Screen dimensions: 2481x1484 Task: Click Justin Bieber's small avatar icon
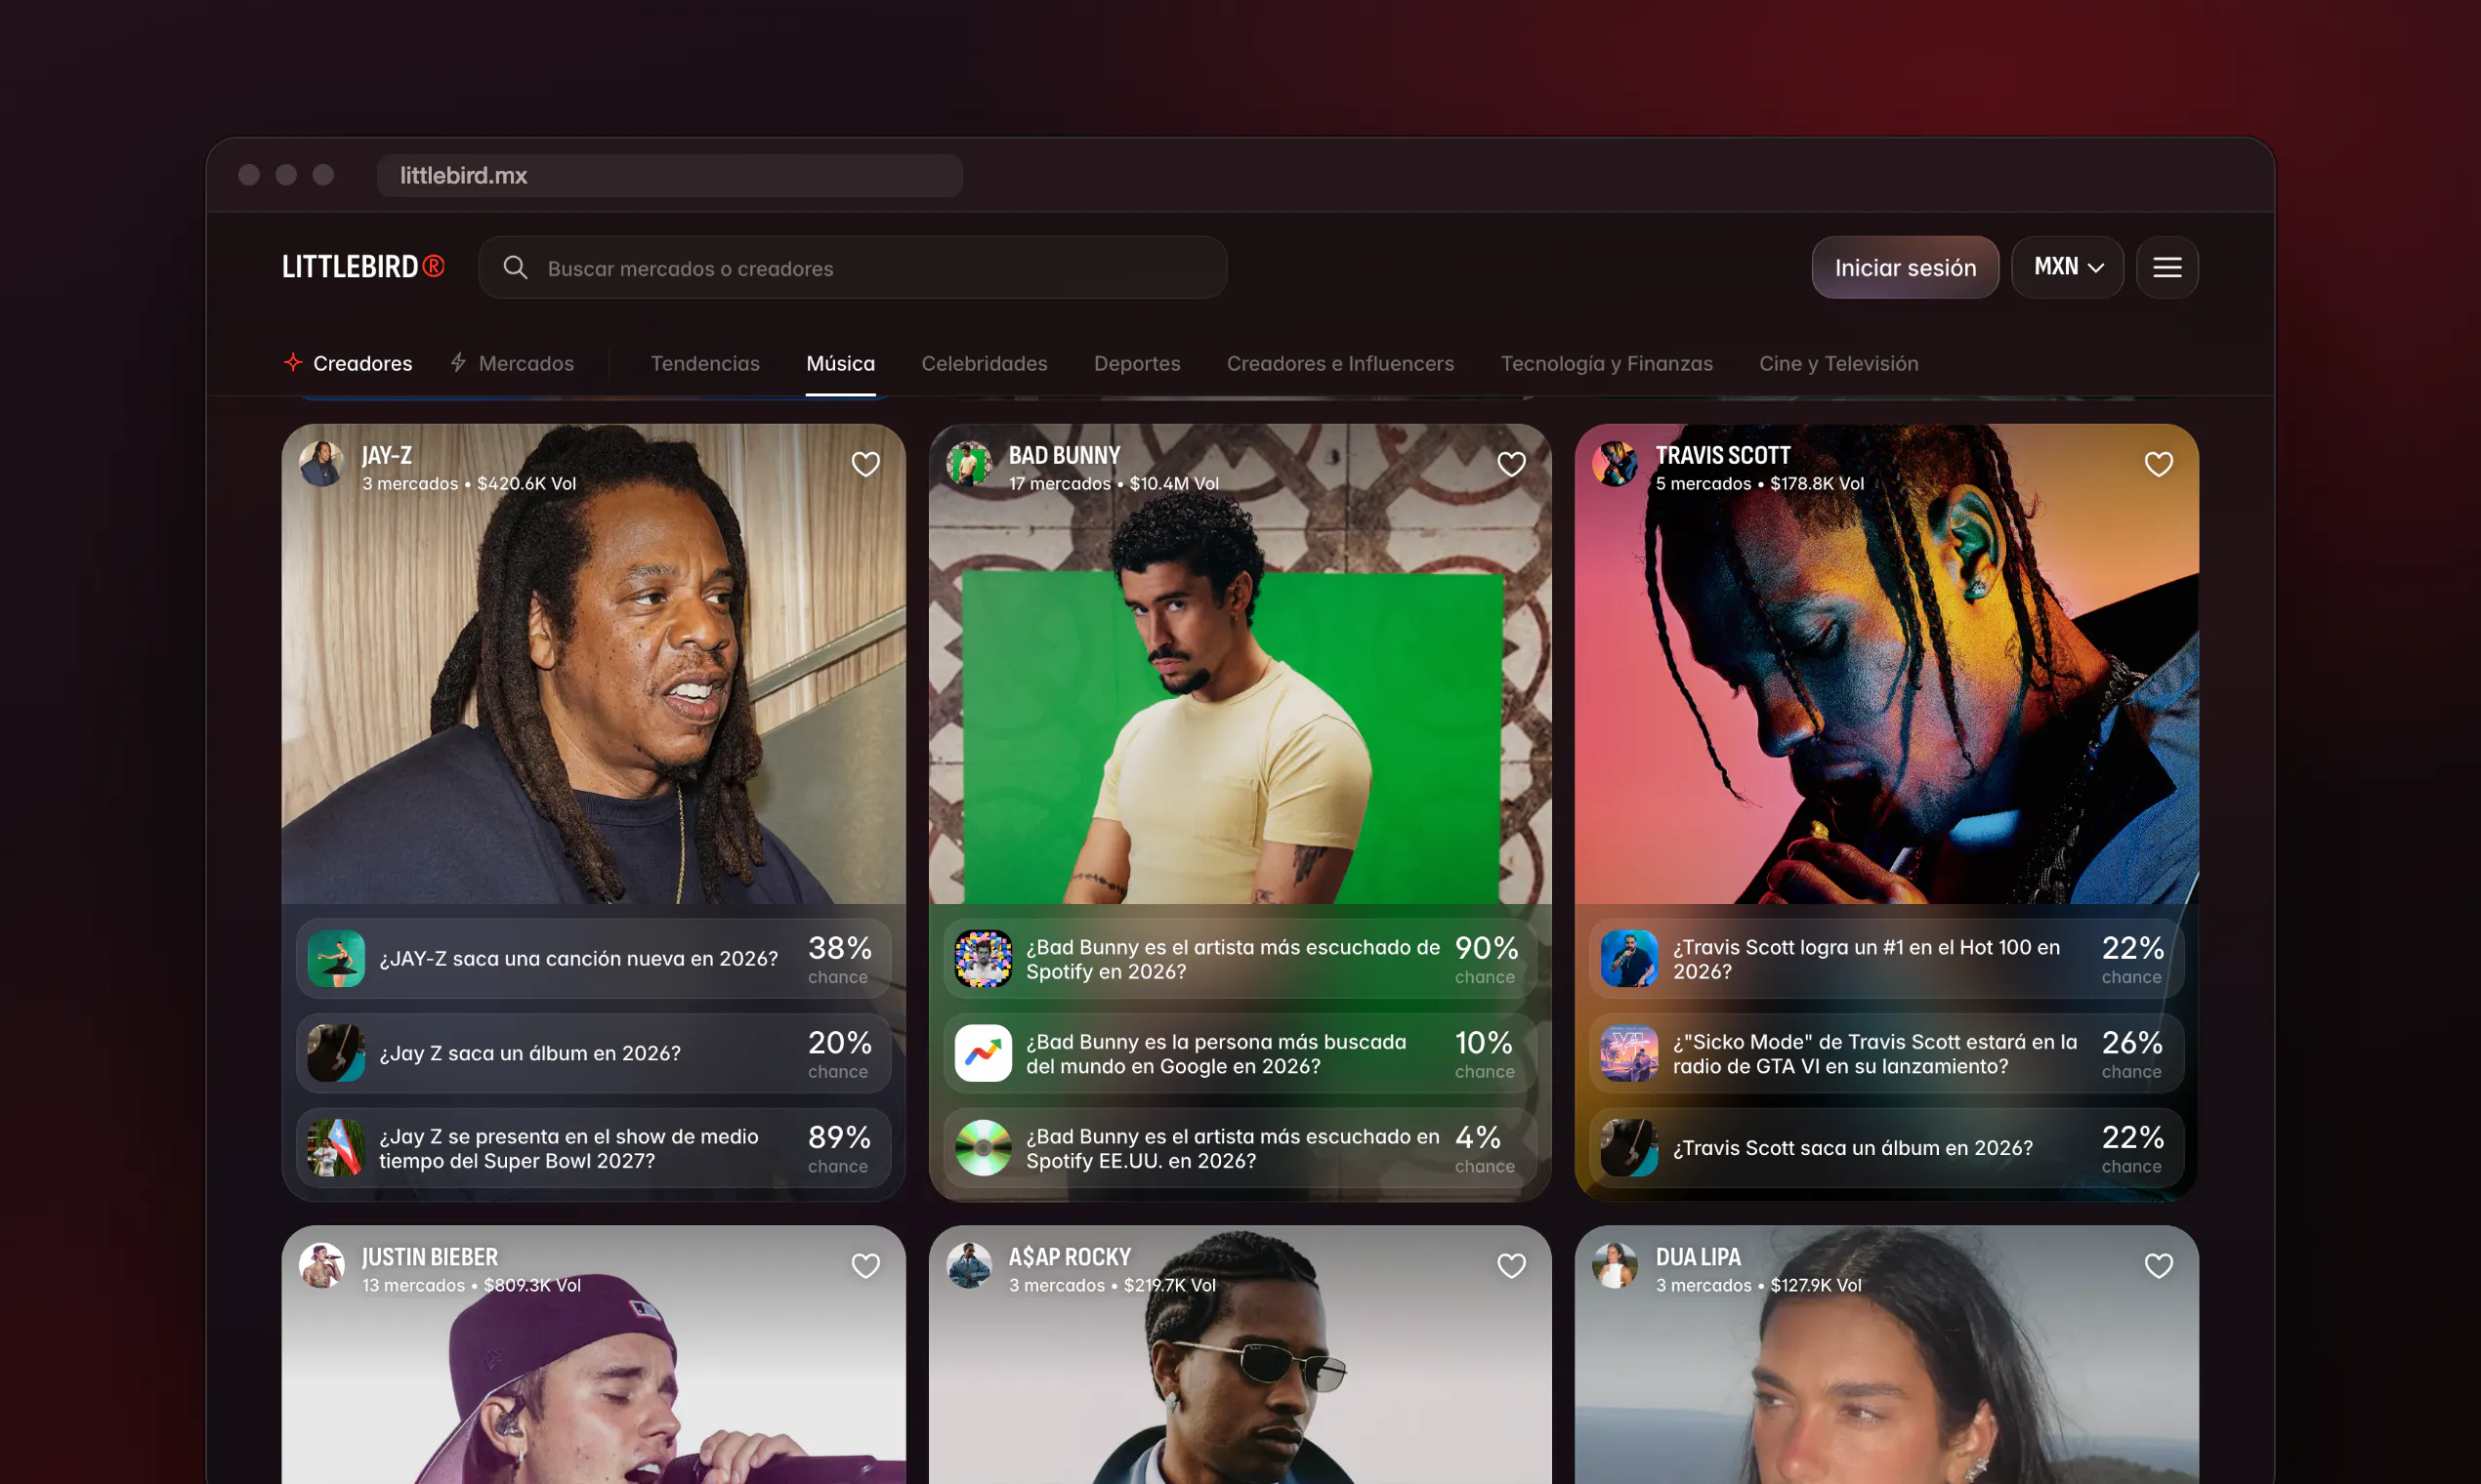coord(322,1266)
